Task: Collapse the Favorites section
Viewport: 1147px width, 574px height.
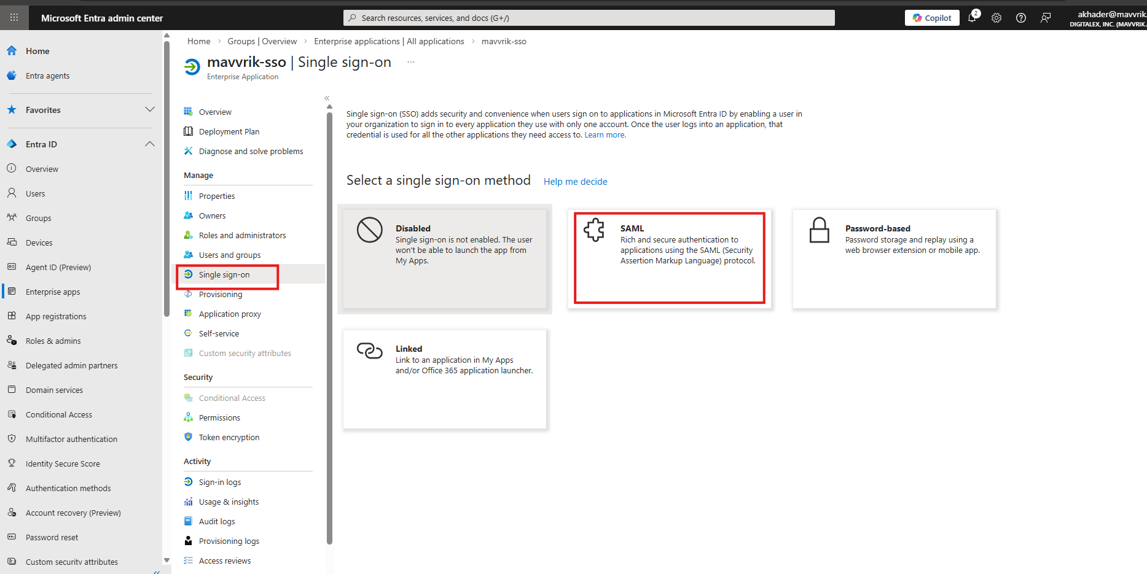Action: point(149,110)
